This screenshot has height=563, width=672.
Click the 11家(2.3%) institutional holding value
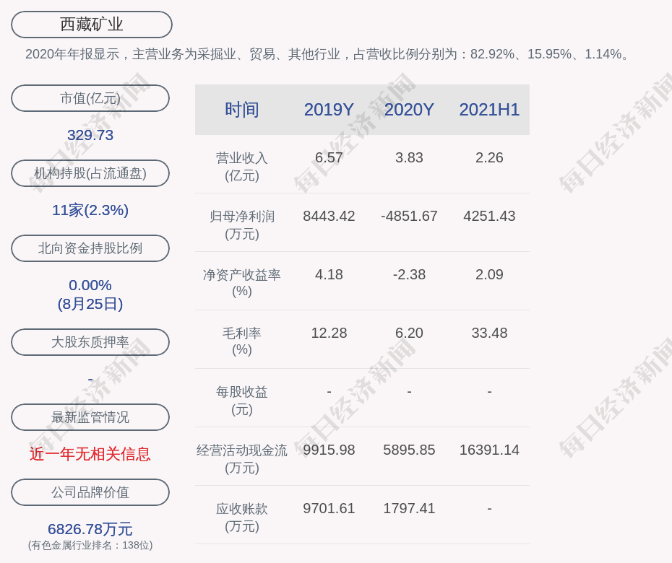pyautogui.click(x=90, y=210)
